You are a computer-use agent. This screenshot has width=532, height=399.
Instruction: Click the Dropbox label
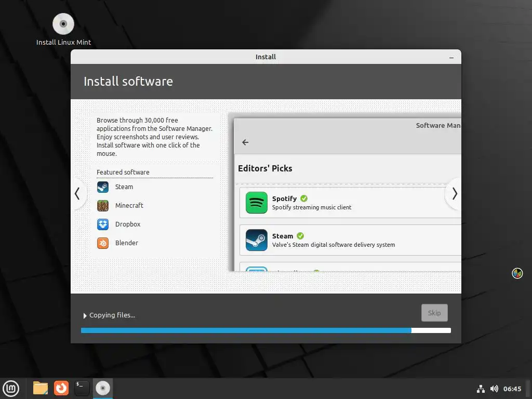coord(128,224)
